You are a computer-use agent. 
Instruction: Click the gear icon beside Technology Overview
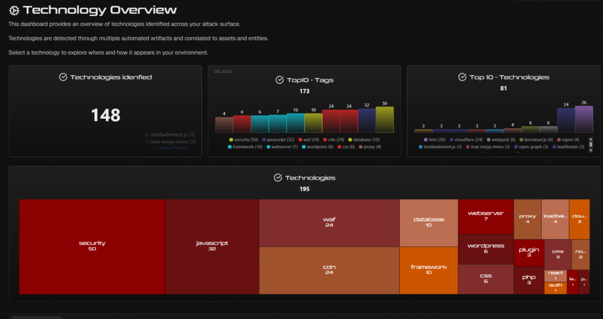coord(14,11)
